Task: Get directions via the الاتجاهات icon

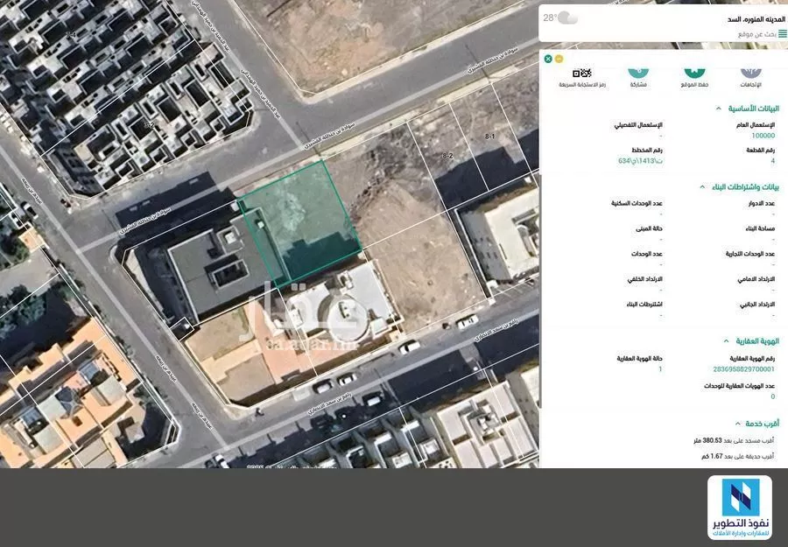Action: click(x=751, y=74)
